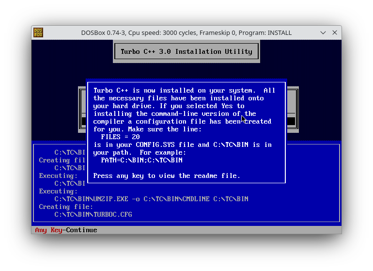Click the 'is in your CONFIG.SYS file' line

click(183, 145)
